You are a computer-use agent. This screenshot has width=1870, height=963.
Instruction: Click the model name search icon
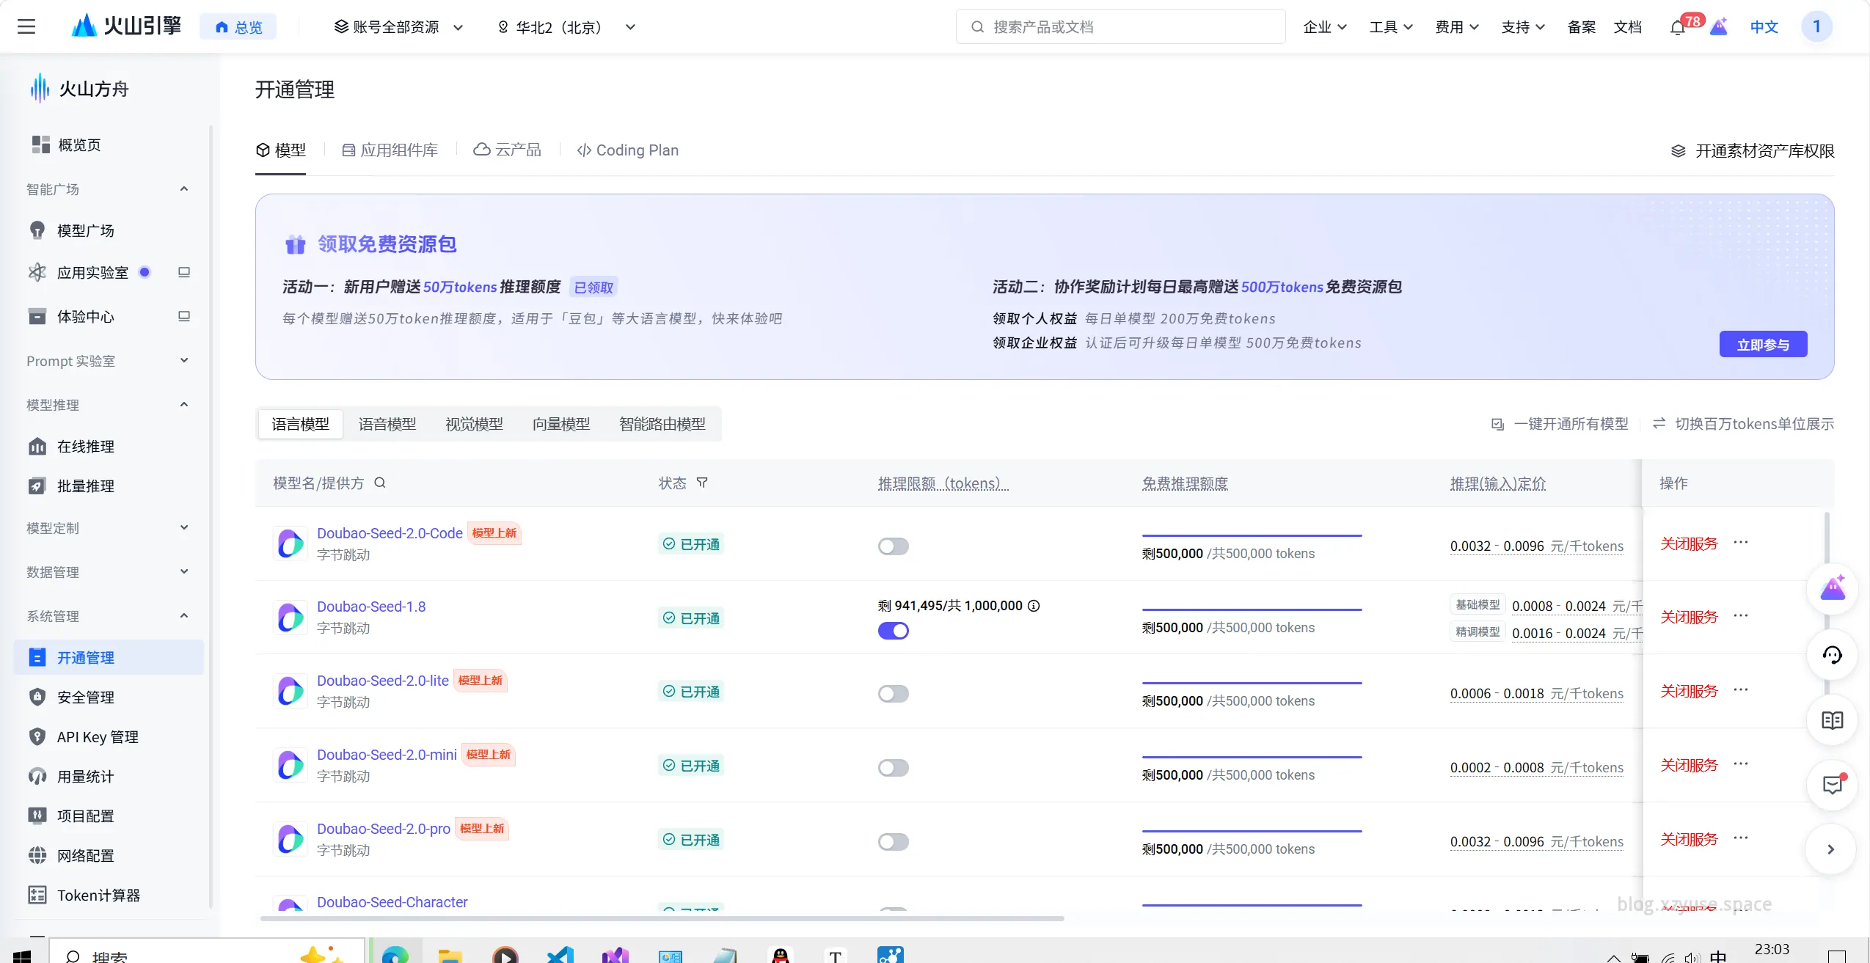point(379,483)
